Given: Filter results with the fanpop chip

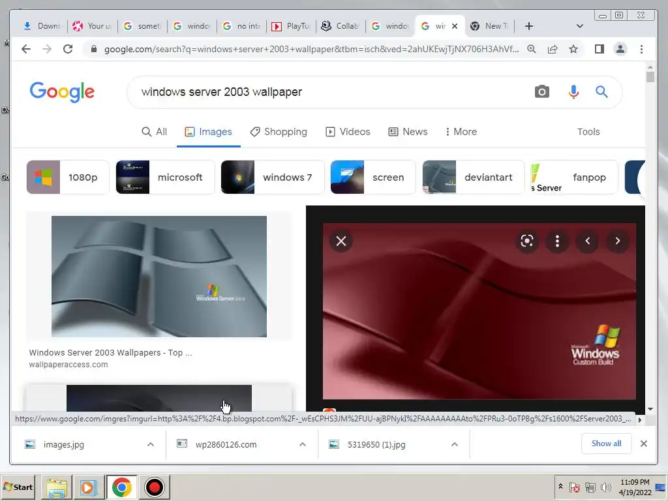Looking at the screenshot, I should (574, 177).
